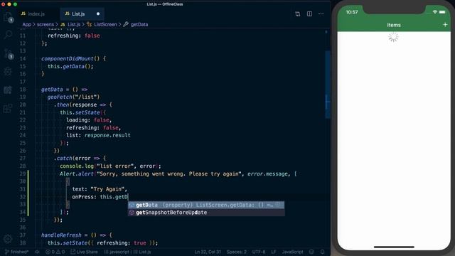Change indentation via Spaces: 2

237,252
